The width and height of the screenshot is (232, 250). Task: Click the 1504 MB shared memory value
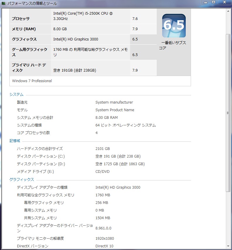coord(103,218)
